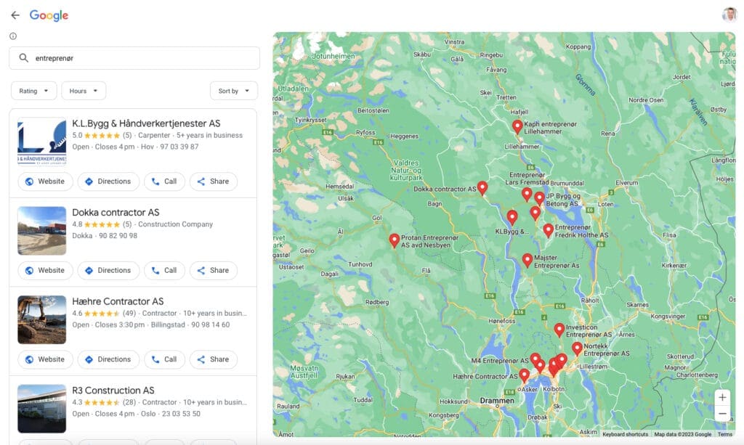Image resolution: width=744 pixels, height=445 pixels.
Task: Select the Hæhre Contractor AS map pin
Action: point(525,376)
